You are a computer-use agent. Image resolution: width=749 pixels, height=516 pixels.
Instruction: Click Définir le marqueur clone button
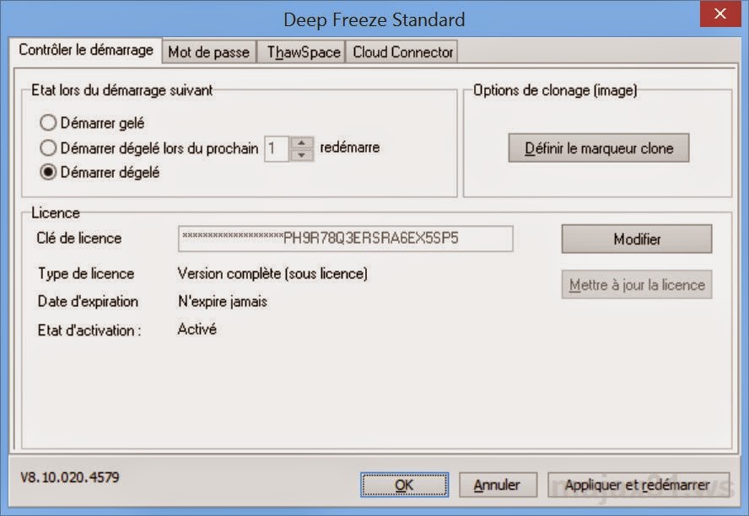click(x=599, y=148)
